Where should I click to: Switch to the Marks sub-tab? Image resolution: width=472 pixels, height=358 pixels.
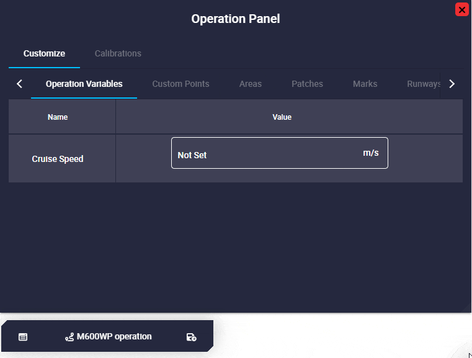pos(365,84)
